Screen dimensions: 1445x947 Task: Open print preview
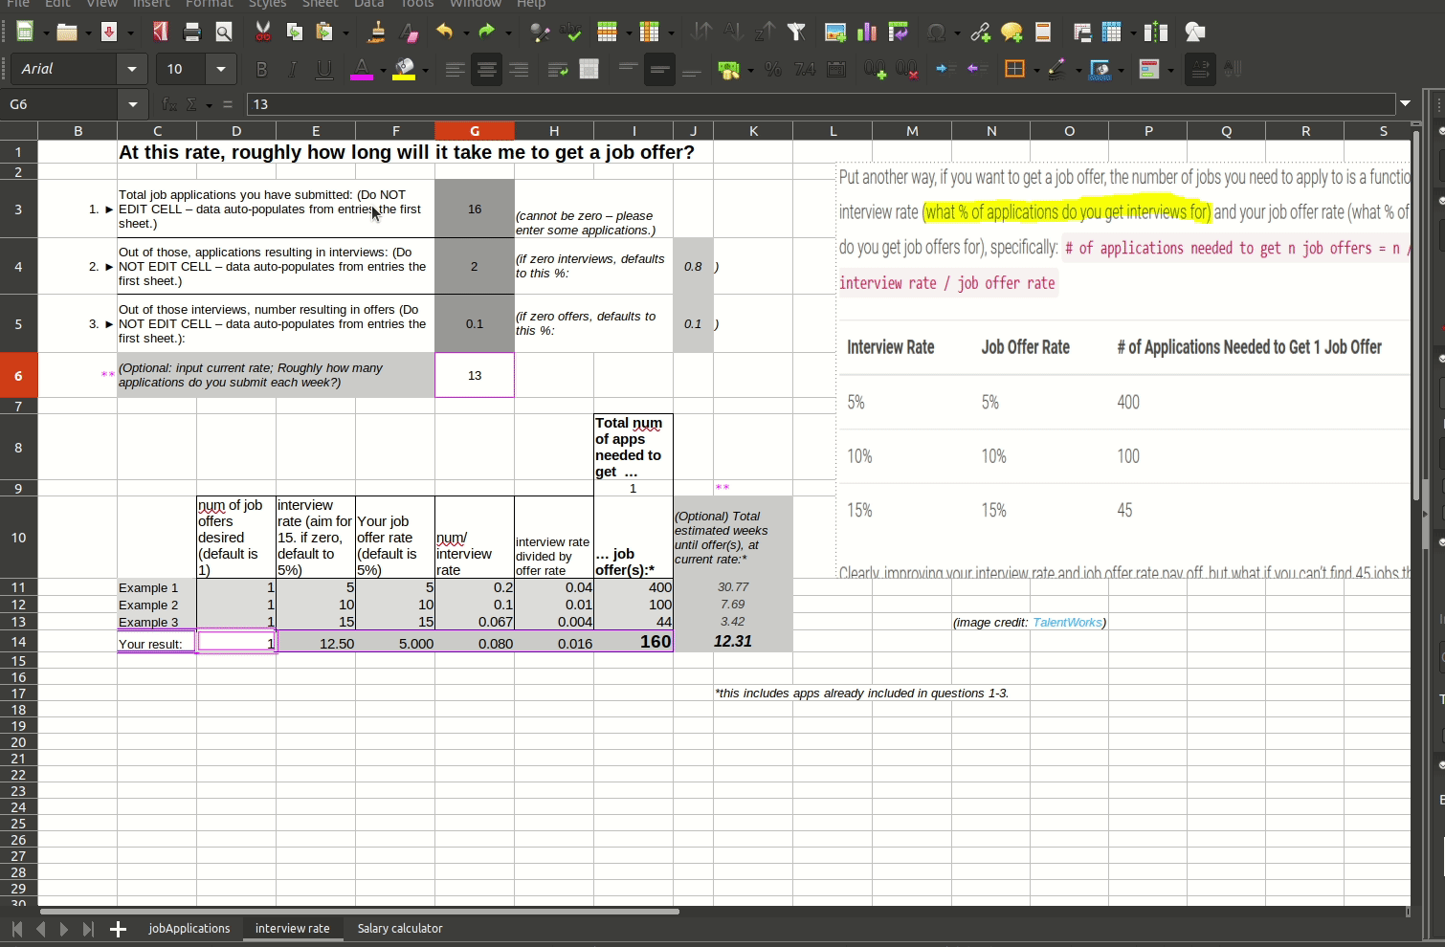click(224, 33)
